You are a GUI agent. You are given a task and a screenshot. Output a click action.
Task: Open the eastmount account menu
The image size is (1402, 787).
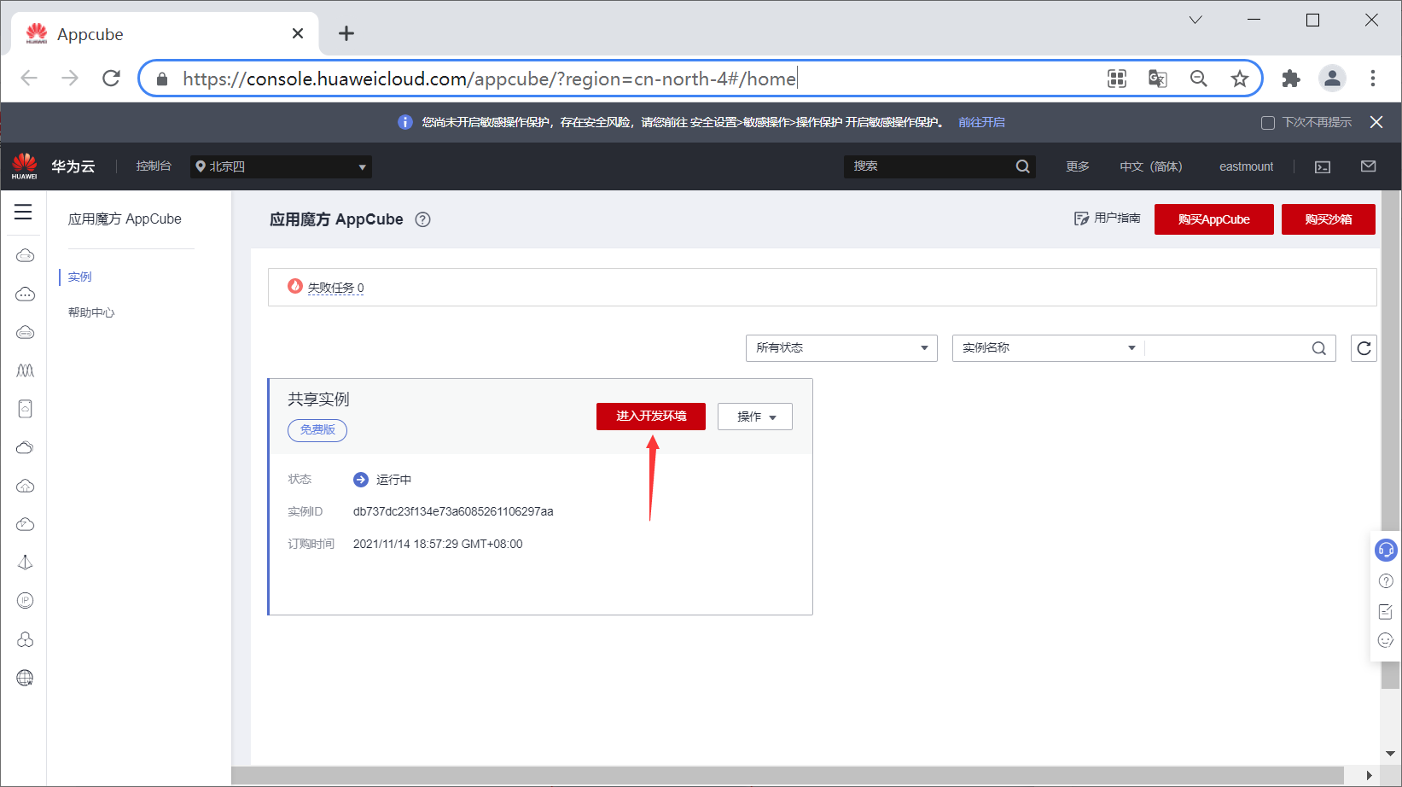tap(1246, 166)
